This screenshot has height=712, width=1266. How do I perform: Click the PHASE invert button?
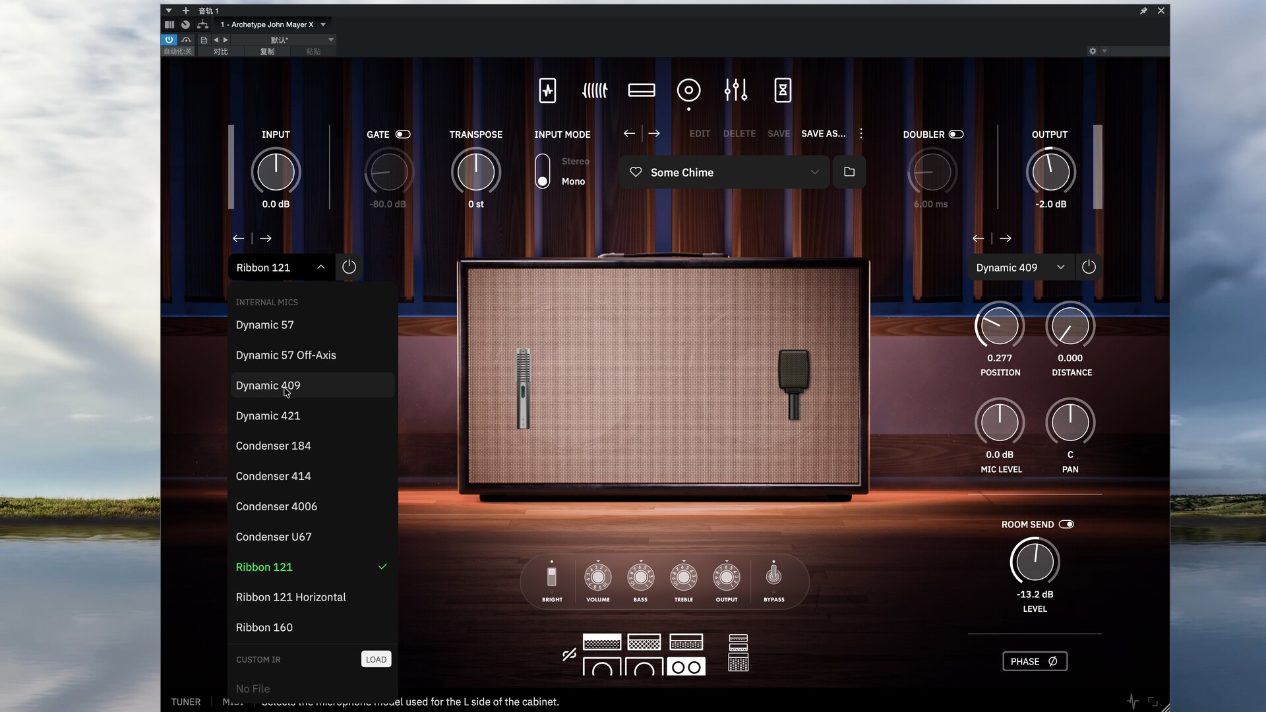pos(1034,661)
